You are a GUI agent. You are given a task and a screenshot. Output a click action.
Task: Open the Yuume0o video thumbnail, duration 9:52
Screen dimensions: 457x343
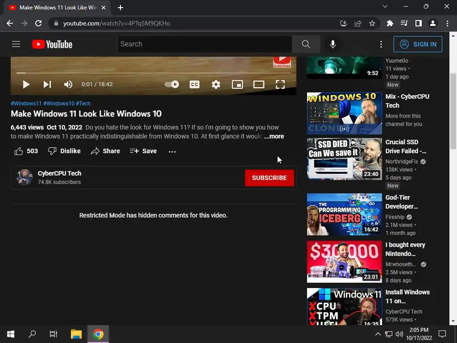click(x=344, y=68)
